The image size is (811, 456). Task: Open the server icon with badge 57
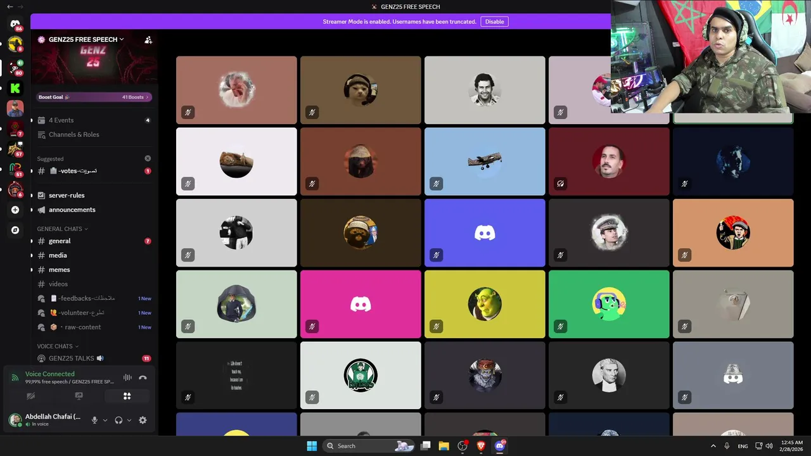click(x=15, y=149)
